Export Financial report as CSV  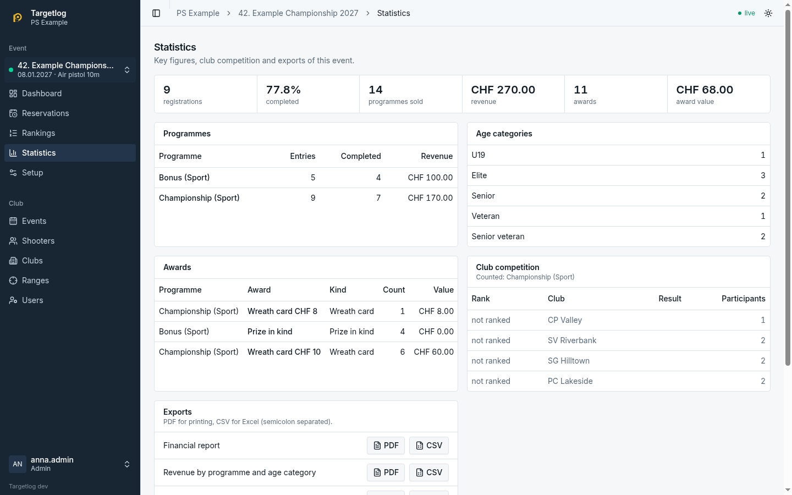tap(429, 446)
